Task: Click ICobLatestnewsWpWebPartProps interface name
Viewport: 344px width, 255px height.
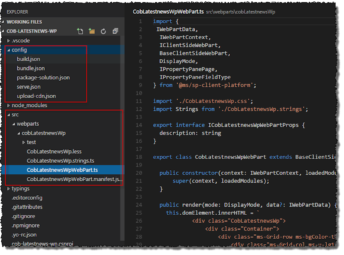Action: pyautogui.click(x=253, y=125)
